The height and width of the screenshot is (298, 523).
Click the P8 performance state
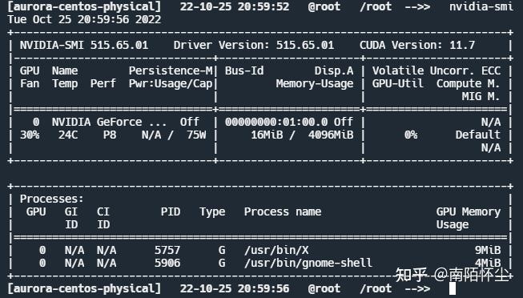(x=110, y=135)
